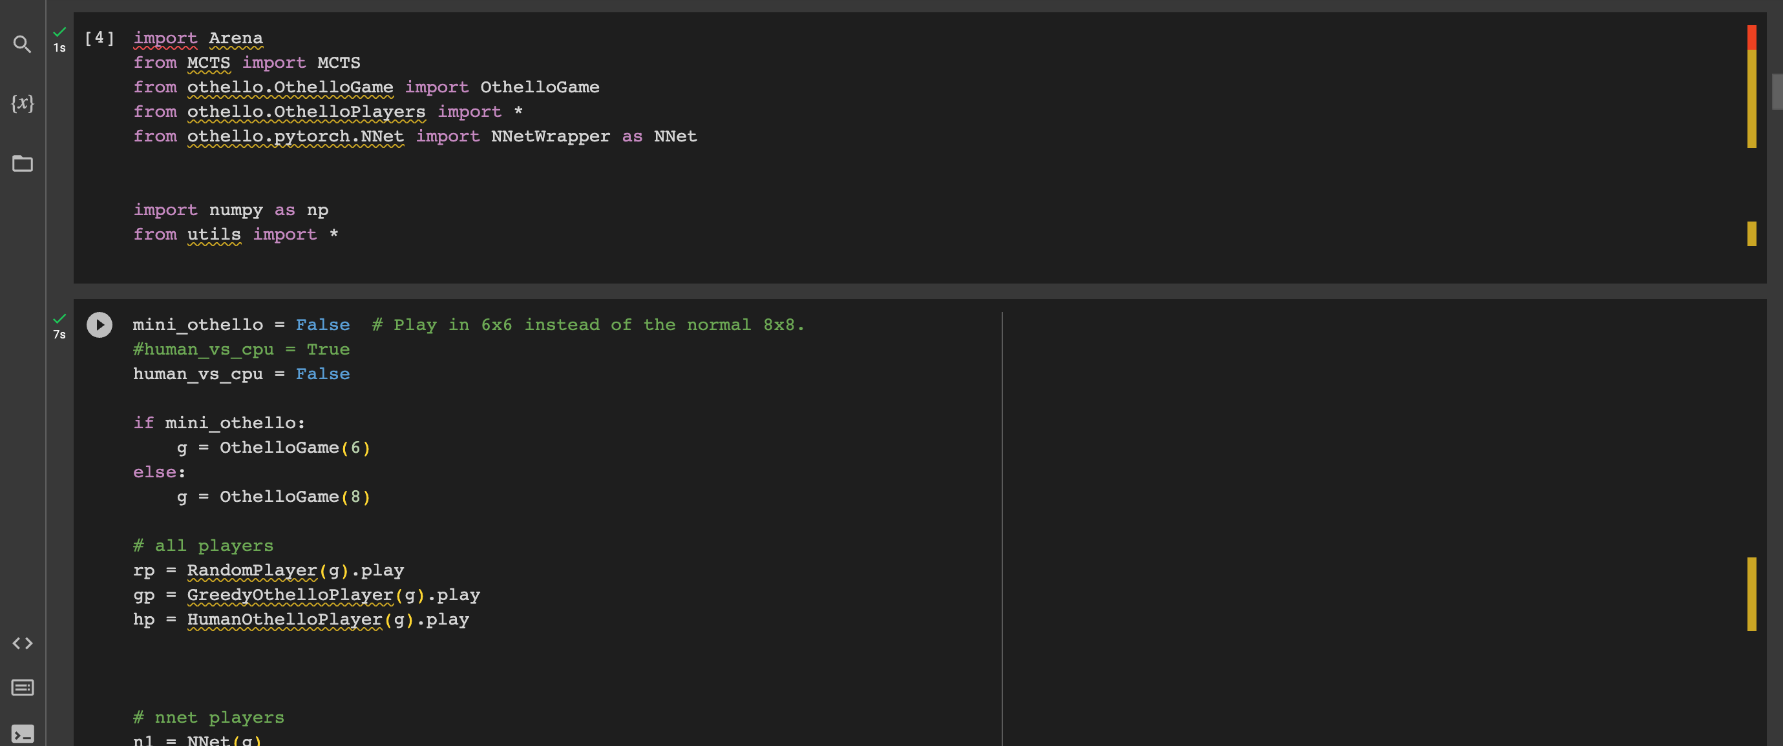Click the 'mini_othello = False' assignment
The height and width of the screenshot is (746, 1783).
point(241,324)
